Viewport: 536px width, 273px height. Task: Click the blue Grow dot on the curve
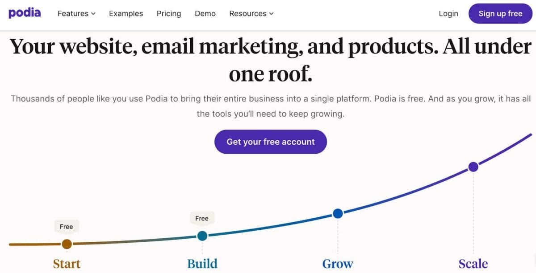click(338, 214)
